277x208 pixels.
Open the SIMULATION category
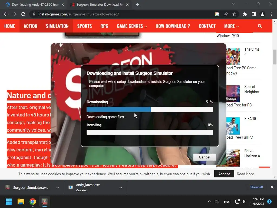coord(57,26)
